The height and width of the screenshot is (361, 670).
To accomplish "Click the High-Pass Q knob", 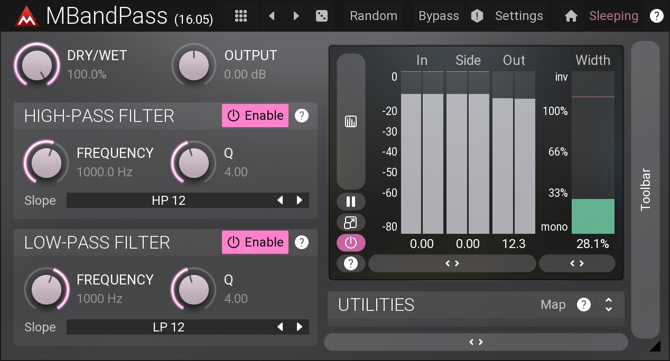I will (193, 163).
